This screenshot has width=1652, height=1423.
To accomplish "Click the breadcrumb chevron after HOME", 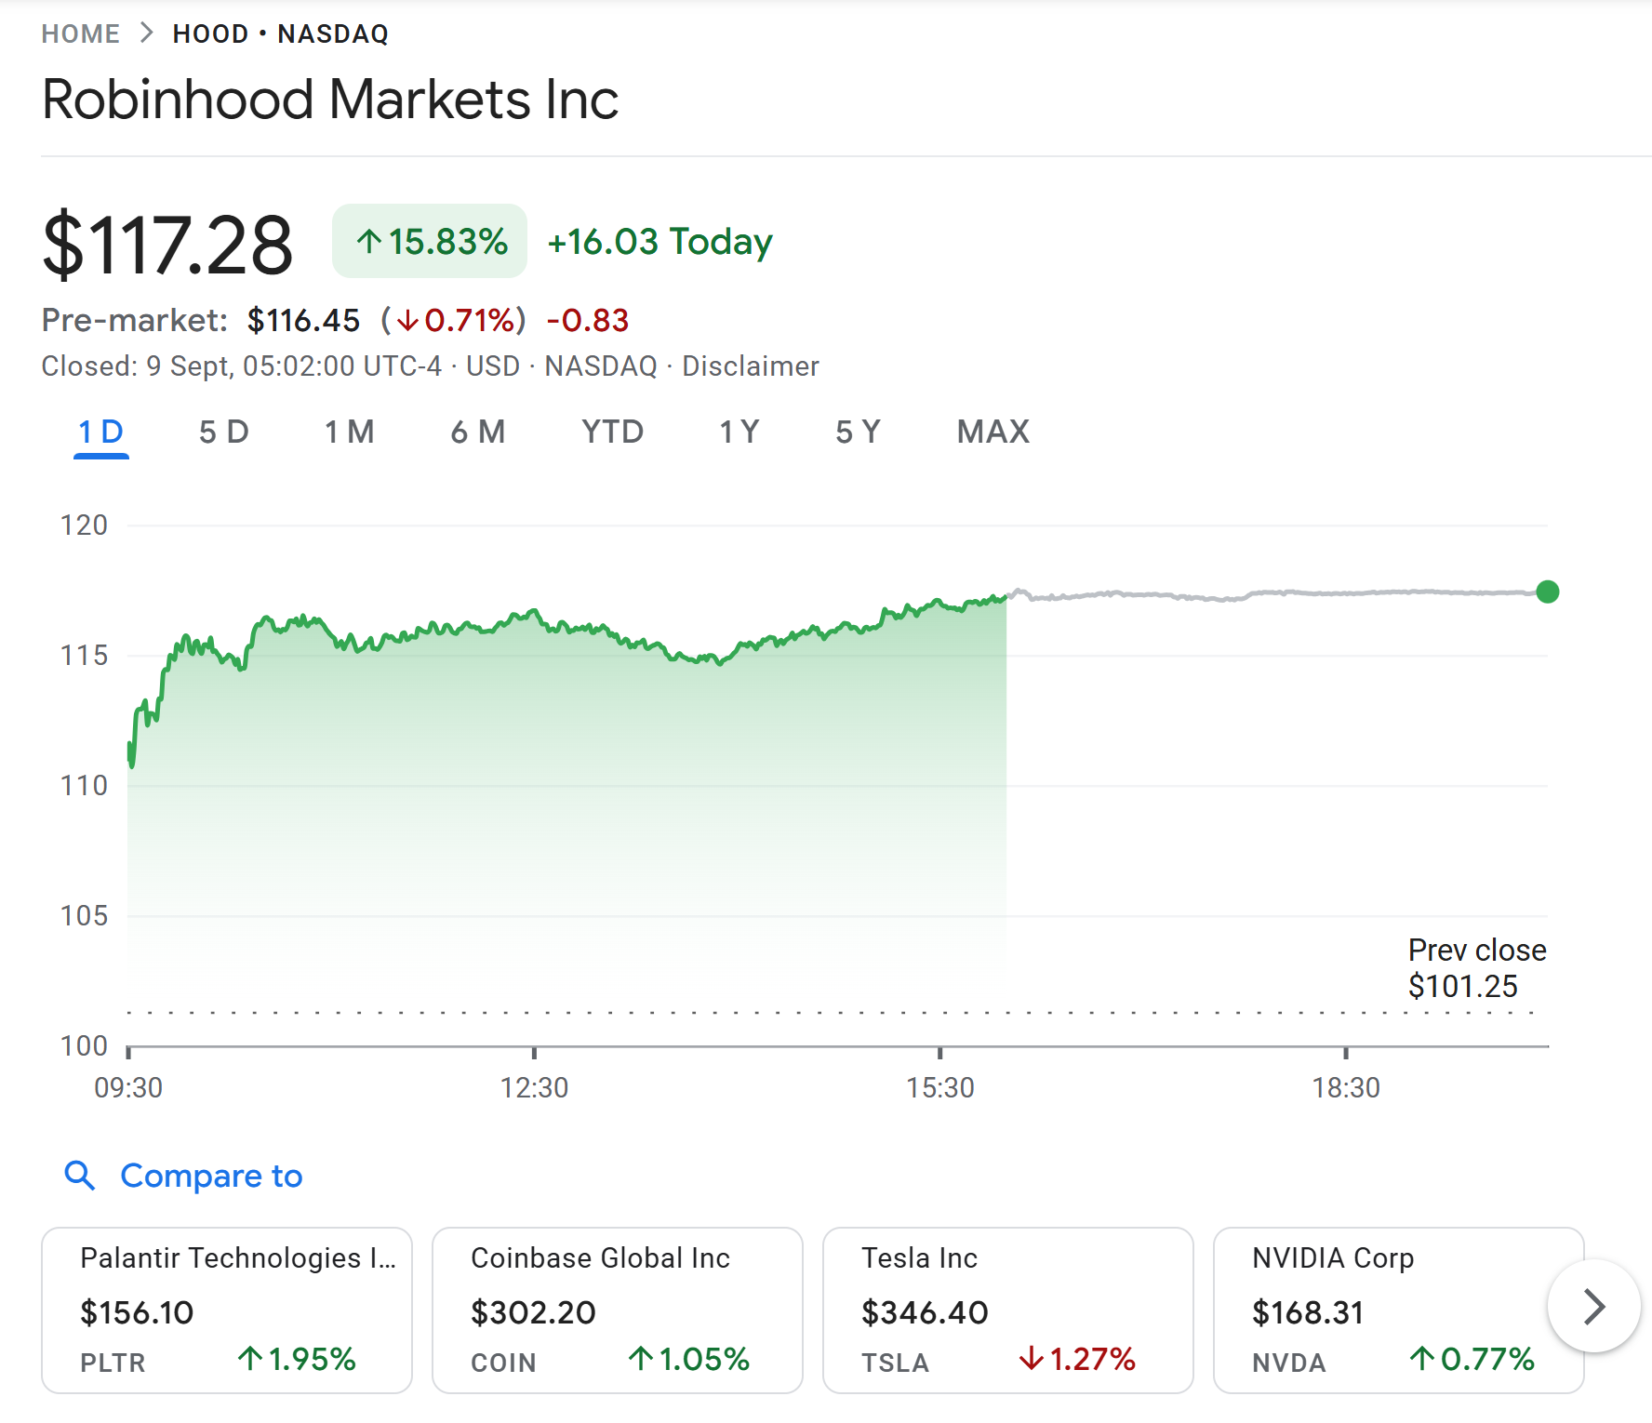I will tap(146, 33).
